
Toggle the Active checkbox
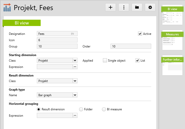click(x=140, y=34)
